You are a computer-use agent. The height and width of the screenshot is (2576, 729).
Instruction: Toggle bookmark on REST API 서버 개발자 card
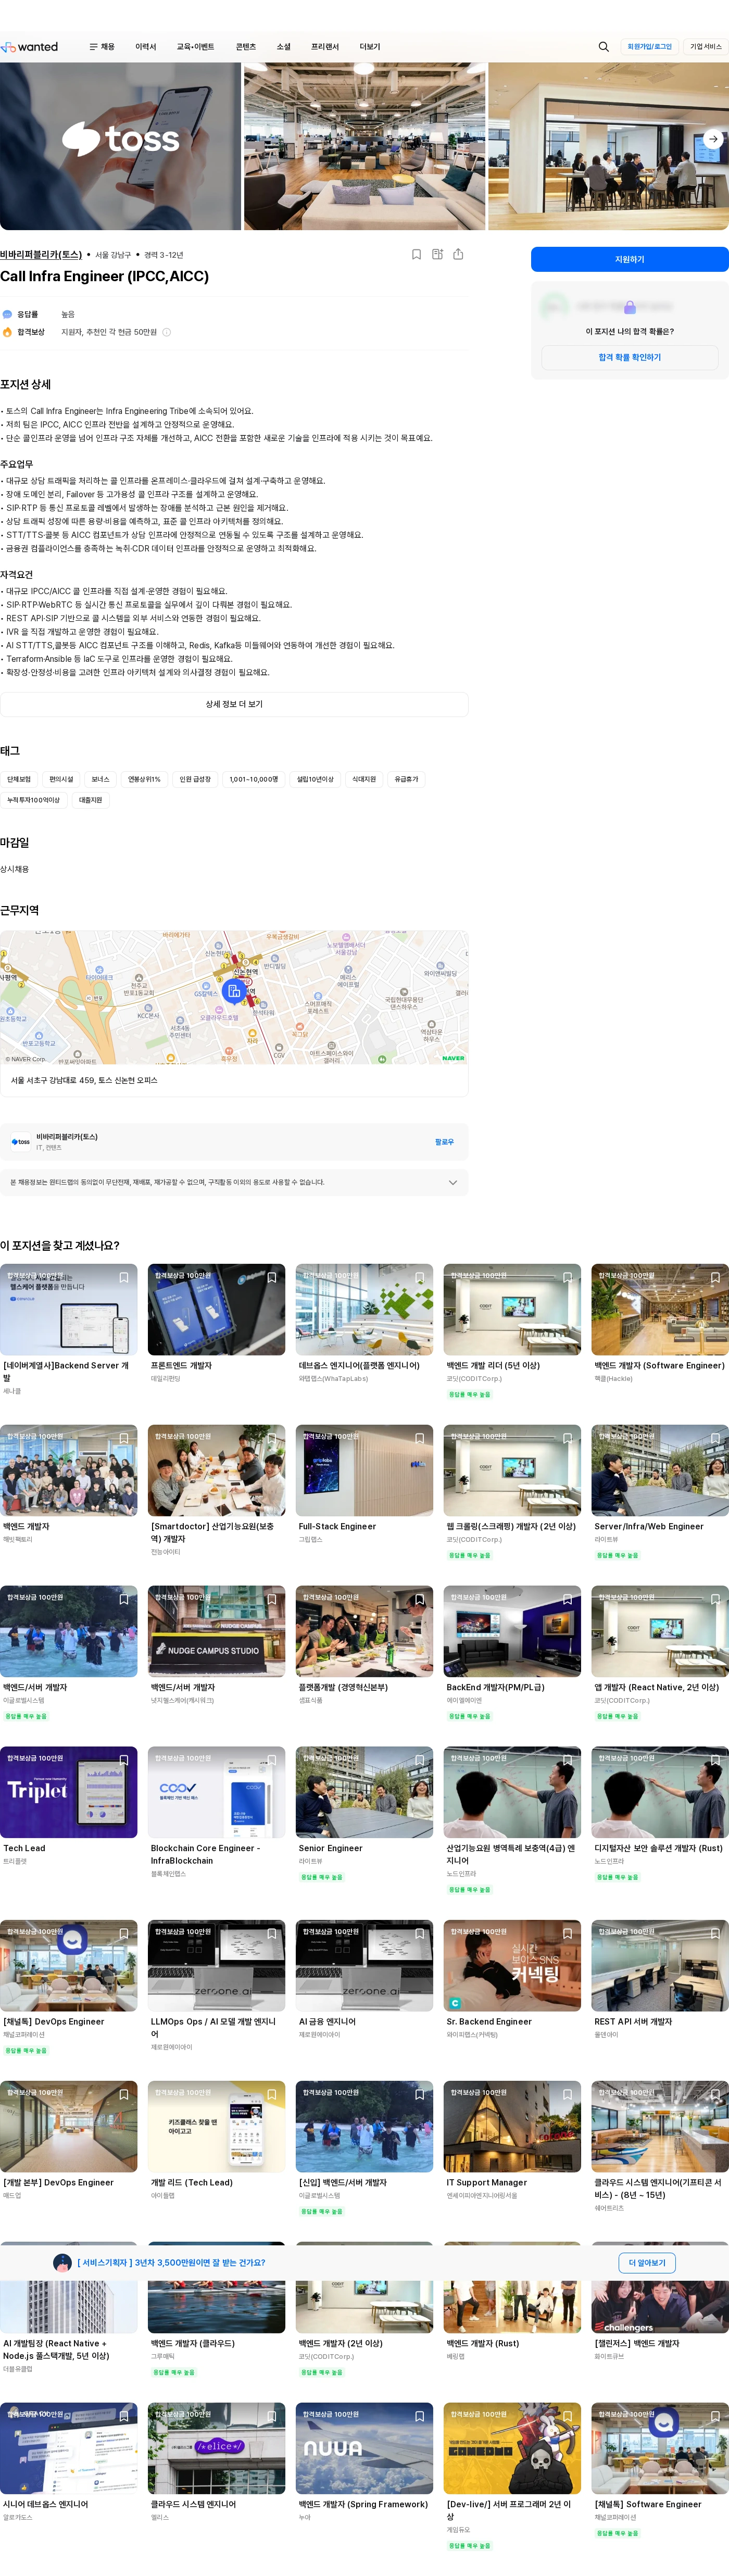coord(716,1934)
